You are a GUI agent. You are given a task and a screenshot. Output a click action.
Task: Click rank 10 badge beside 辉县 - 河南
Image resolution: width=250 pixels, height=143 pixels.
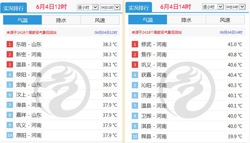(135, 136)
